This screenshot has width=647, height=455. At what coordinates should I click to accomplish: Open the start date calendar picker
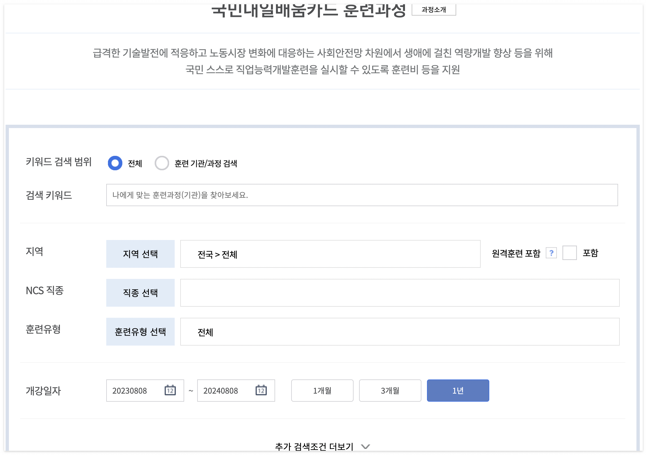point(170,391)
